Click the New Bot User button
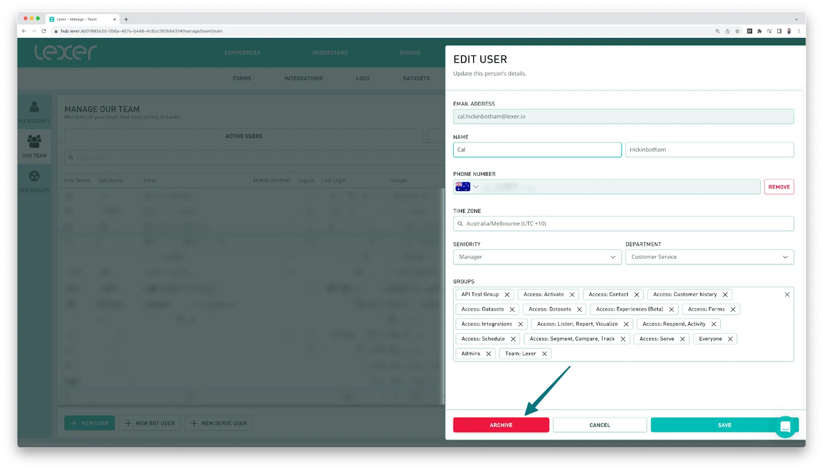Image resolution: width=823 pixels, height=470 pixels. point(150,423)
